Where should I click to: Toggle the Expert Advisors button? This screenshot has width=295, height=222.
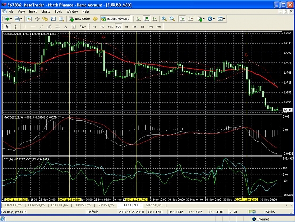(x=115, y=18)
